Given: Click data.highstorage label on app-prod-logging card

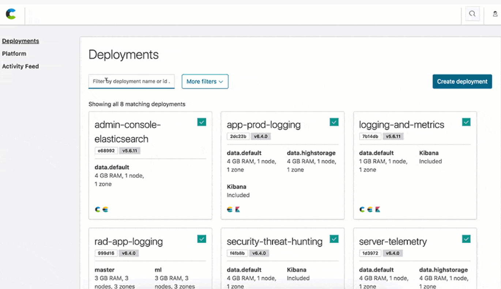Looking at the screenshot, I should click(311, 153).
